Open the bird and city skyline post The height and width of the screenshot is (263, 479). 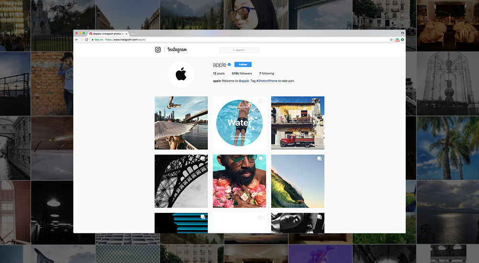(x=181, y=123)
